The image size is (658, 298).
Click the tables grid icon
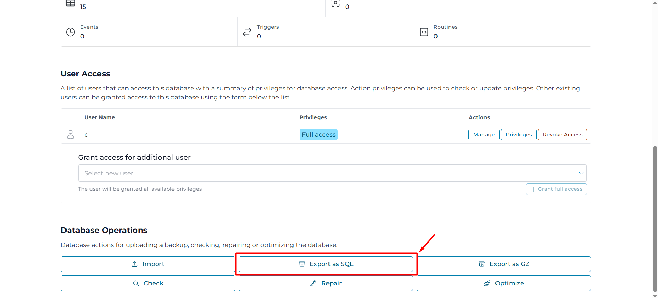(70, 3)
